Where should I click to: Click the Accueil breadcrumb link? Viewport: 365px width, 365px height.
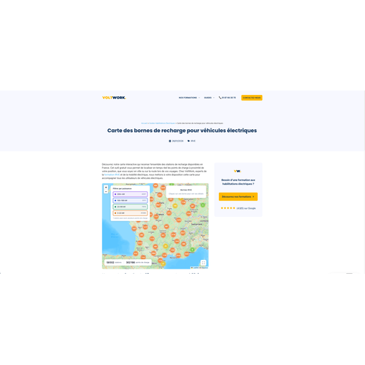[x=144, y=123]
